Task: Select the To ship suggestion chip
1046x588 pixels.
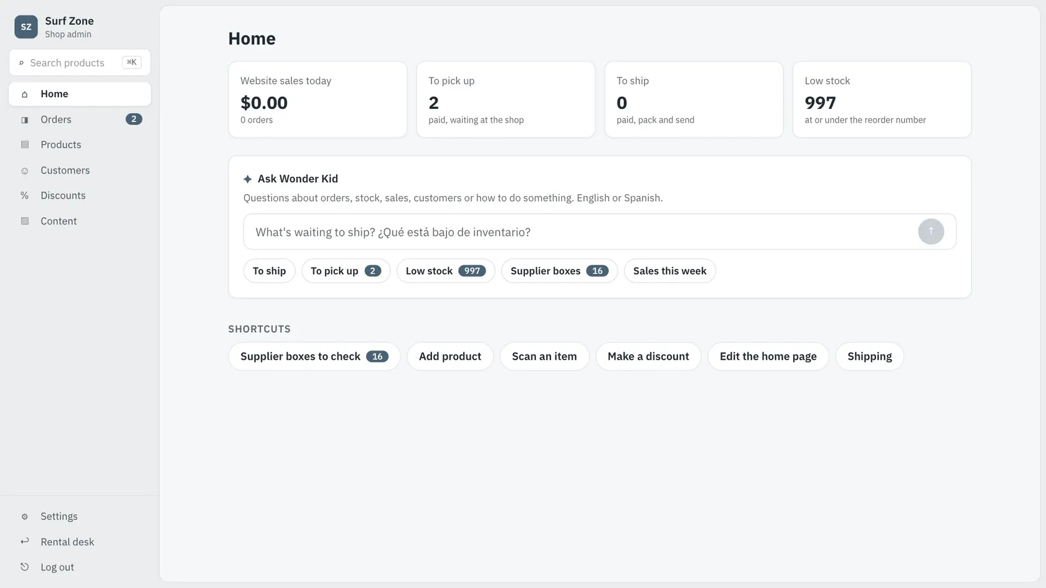Action: pyautogui.click(x=270, y=271)
